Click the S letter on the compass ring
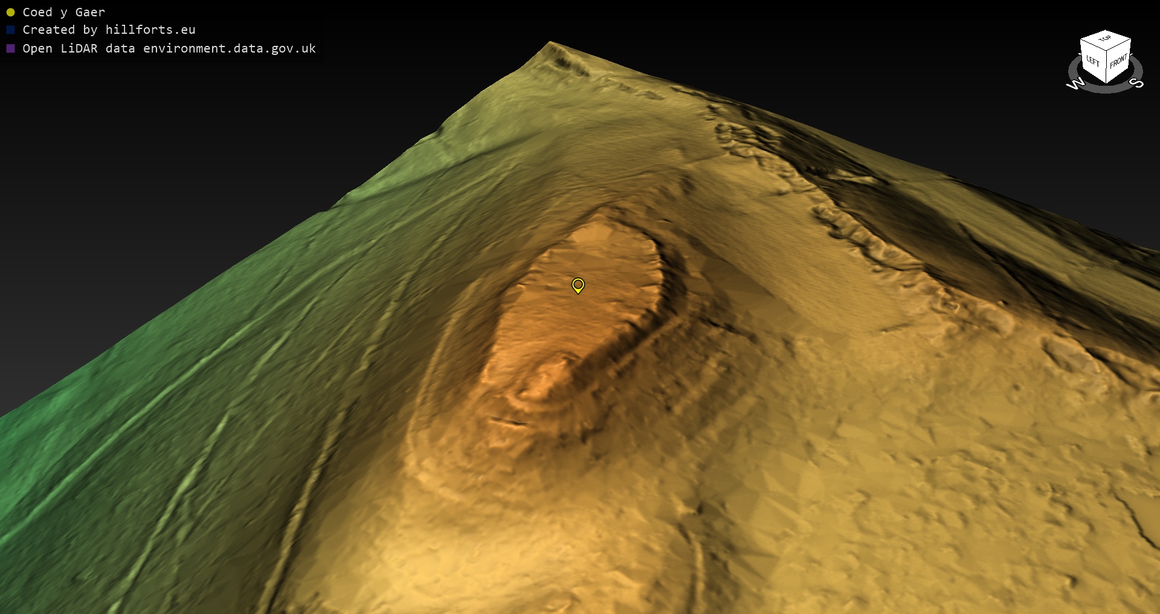Image resolution: width=1160 pixels, height=614 pixels. tap(1136, 82)
